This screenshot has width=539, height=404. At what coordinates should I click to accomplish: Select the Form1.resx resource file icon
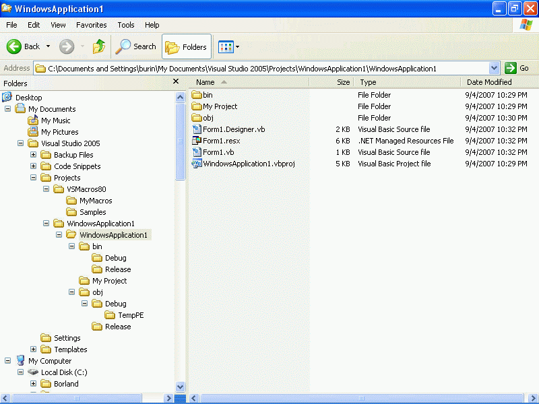(197, 141)
